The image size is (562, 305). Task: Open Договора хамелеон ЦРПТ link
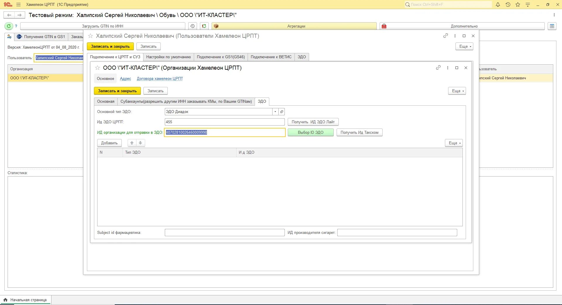160,78
